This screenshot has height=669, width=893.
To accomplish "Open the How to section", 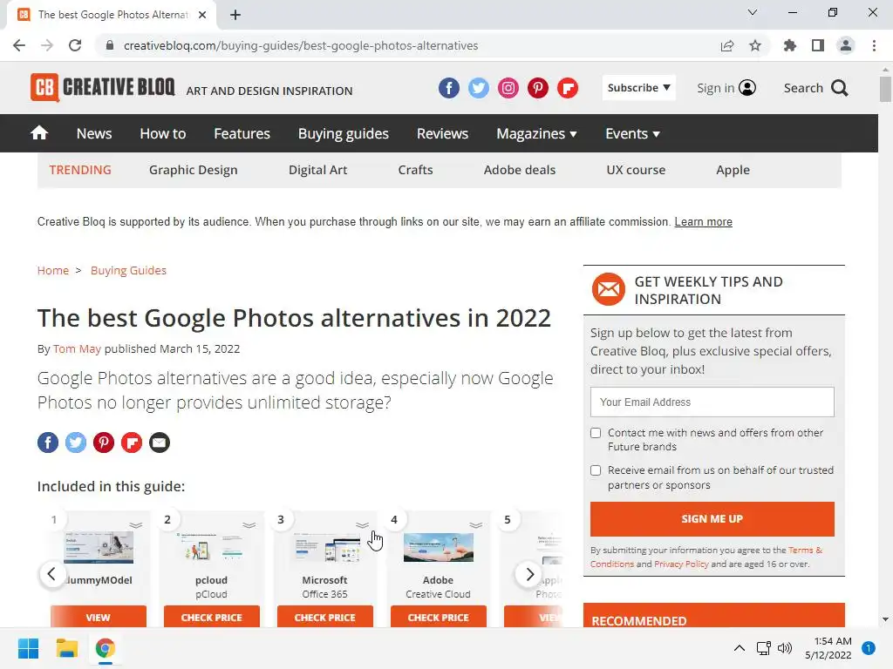I will [163, 133].
